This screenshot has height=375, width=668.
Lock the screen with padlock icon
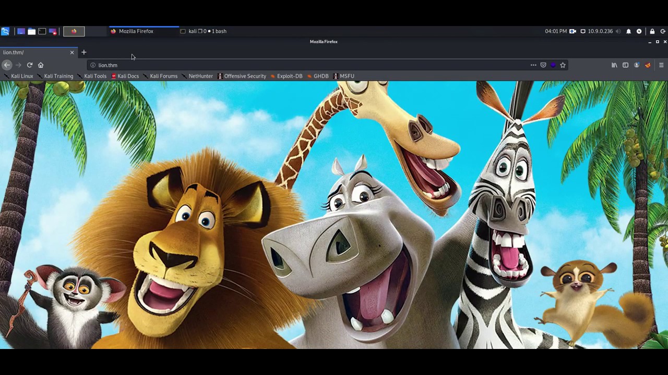pyautogui.click(x=652, y=31)
